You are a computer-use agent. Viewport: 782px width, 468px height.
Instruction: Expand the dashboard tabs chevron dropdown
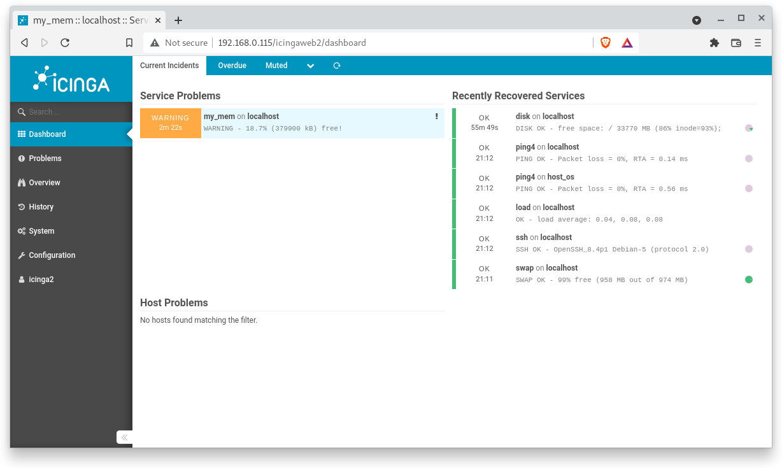[310, 66]
